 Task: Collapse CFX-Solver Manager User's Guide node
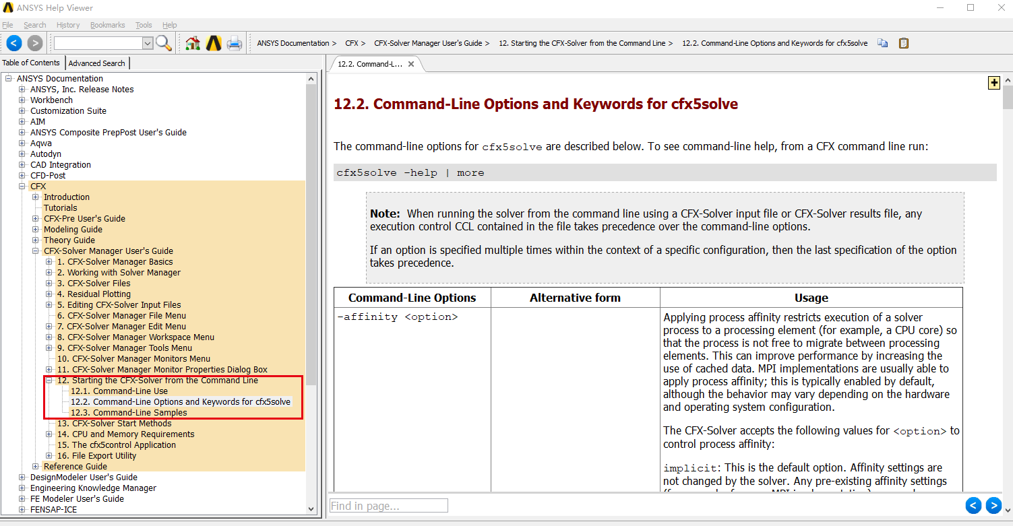click(x=36, y=251)
